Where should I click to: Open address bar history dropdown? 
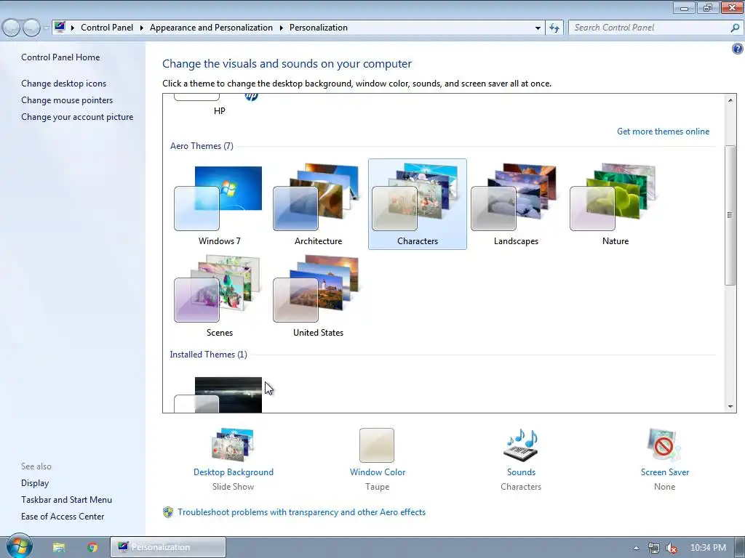click(x=538, y=28)
